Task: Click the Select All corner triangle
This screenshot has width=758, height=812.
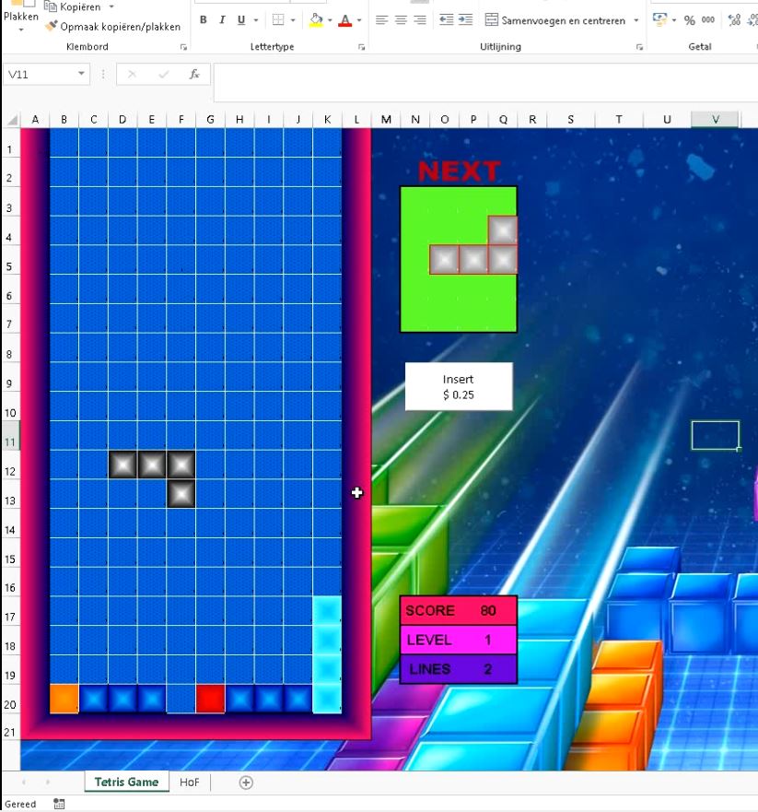Action: [11, 120]
